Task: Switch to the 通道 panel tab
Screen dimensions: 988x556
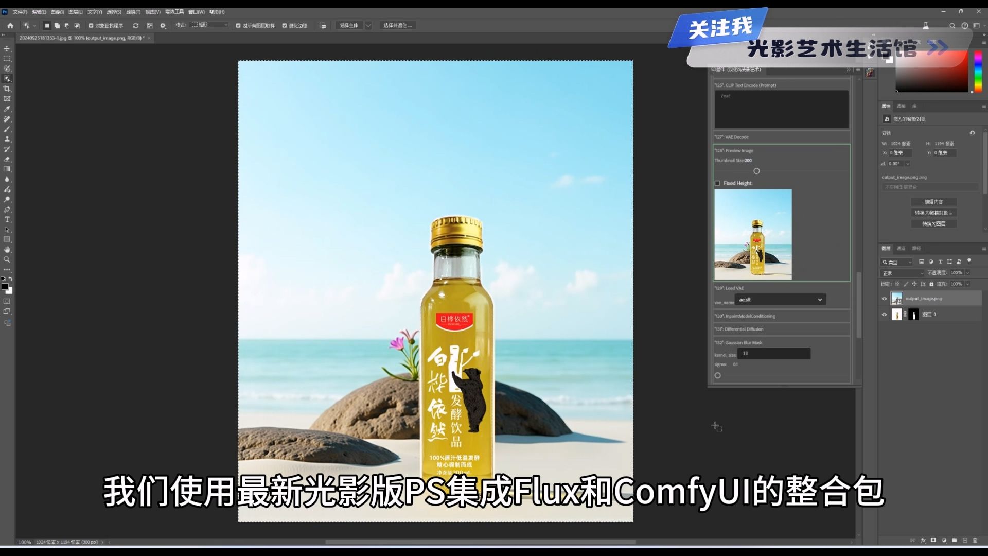Action: [x=901, y=249]
